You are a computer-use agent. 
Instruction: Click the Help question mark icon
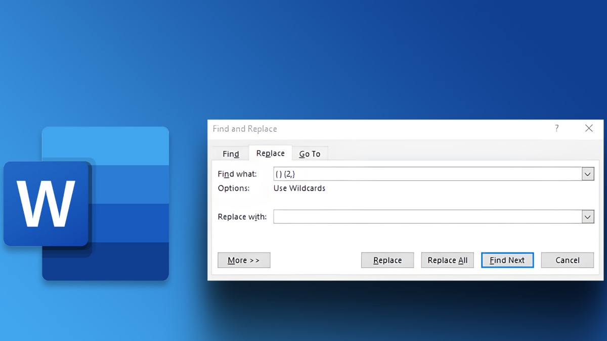click(557, 128)
